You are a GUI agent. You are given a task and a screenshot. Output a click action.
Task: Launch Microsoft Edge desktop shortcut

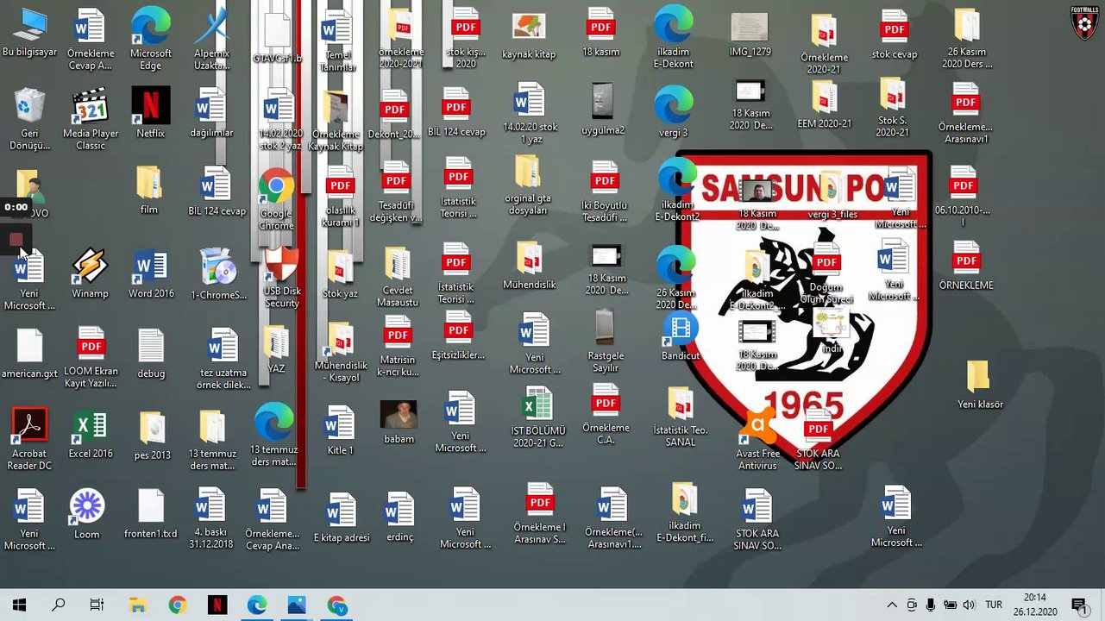(150, 39)
